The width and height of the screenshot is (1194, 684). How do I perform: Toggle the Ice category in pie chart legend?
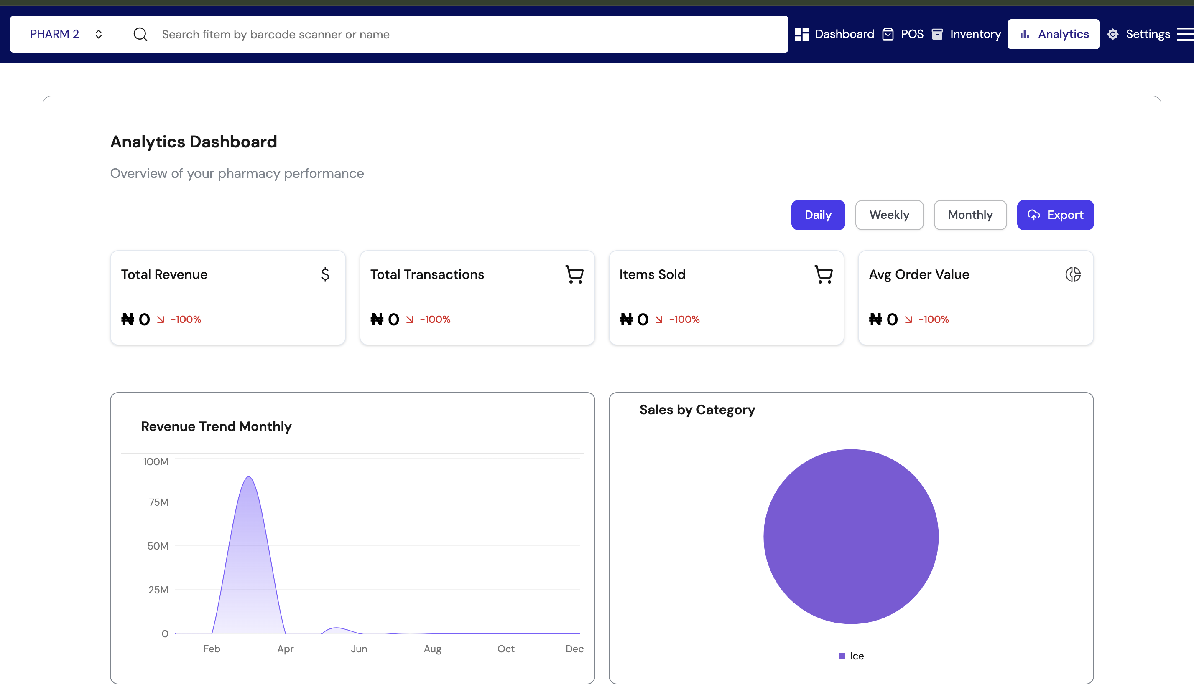[850, 655]
